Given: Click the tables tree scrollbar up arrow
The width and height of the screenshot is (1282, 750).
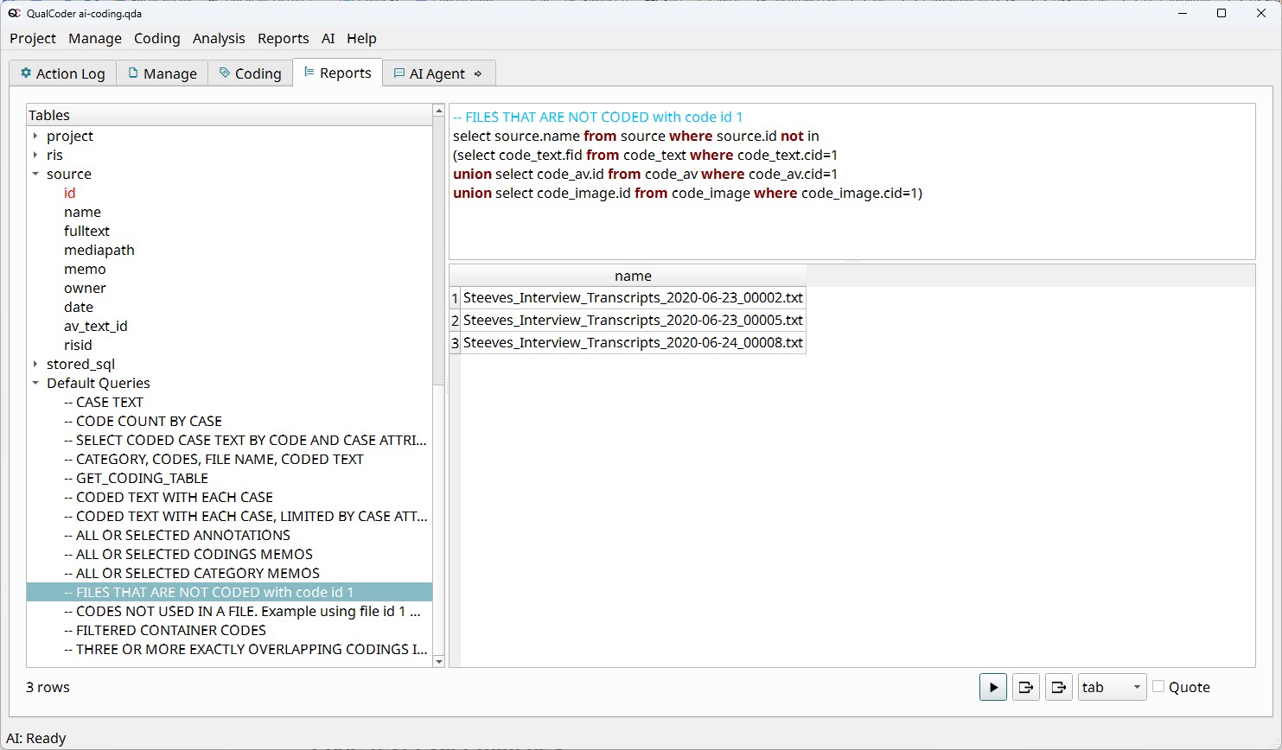Looking at the screenshot, I should click(x=438, y=111).
